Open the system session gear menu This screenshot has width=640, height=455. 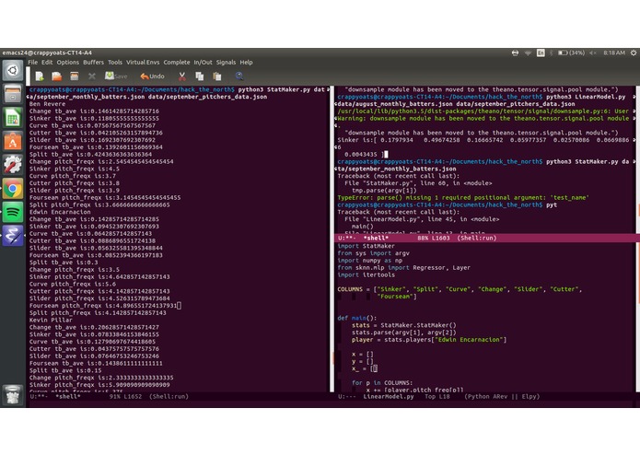[x=634, y=52]
